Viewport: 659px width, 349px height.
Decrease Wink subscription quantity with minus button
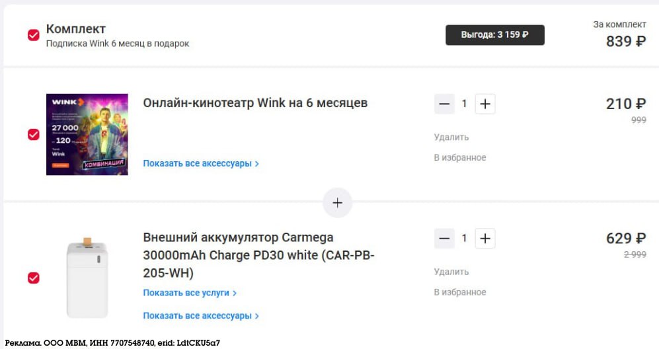tap(444, 104)
